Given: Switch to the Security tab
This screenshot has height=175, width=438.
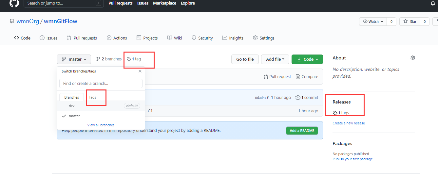Looking at the screenshot, I should coord(202,38).
